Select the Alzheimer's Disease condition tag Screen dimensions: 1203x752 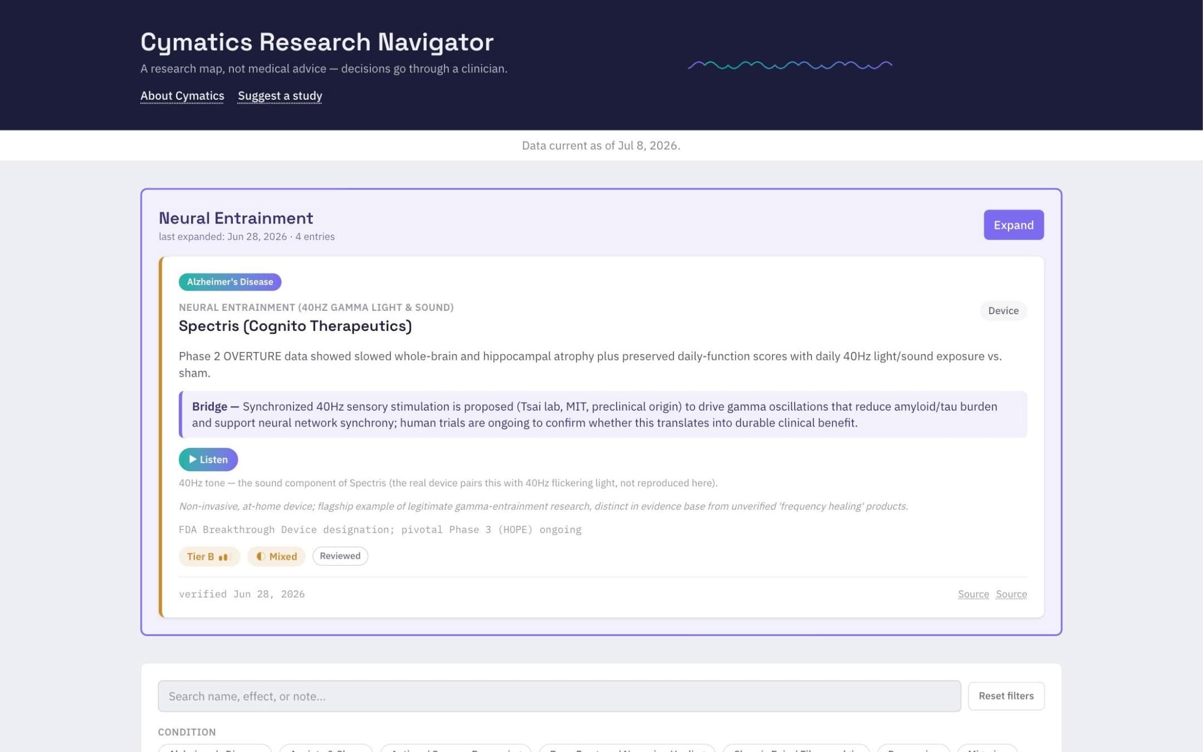229,282
